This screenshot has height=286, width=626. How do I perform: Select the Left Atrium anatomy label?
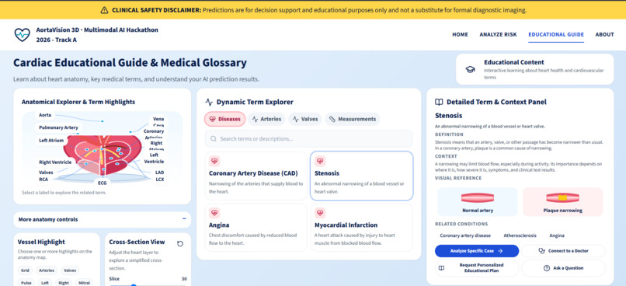point(51,140)
